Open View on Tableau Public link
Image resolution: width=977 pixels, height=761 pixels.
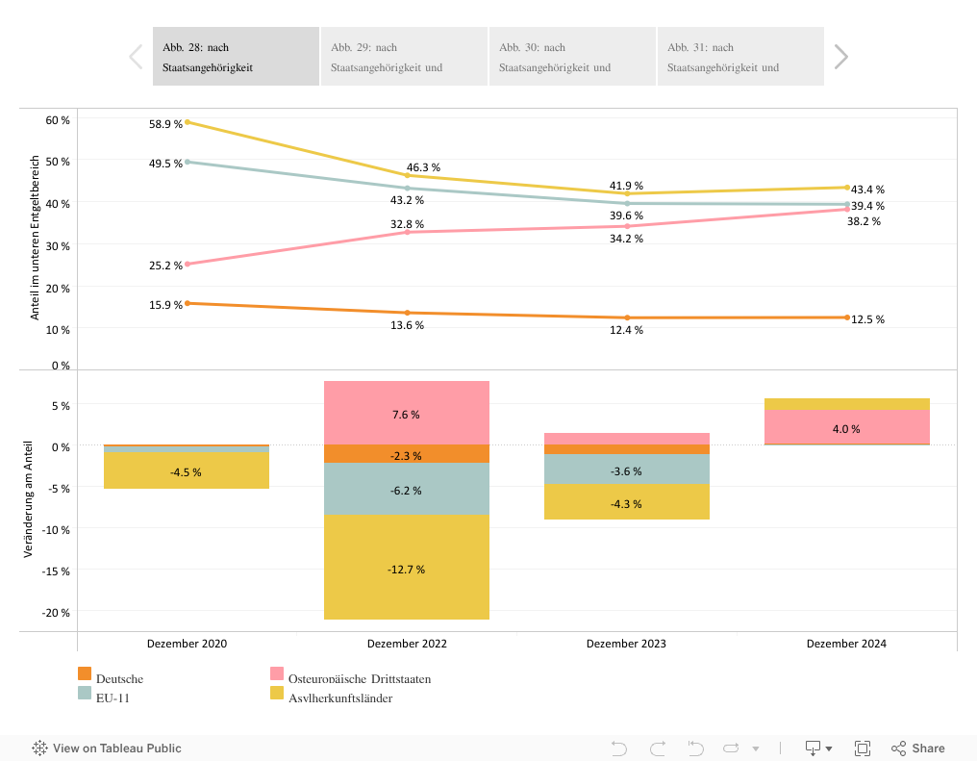pyautogui.click(x=107, y=748)
